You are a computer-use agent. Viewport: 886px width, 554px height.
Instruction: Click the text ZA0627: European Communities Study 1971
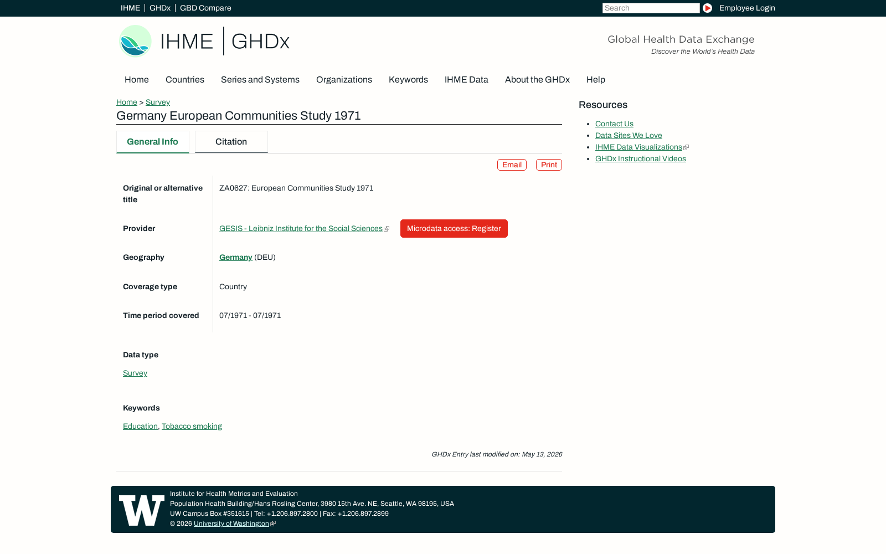click(296, 188)
